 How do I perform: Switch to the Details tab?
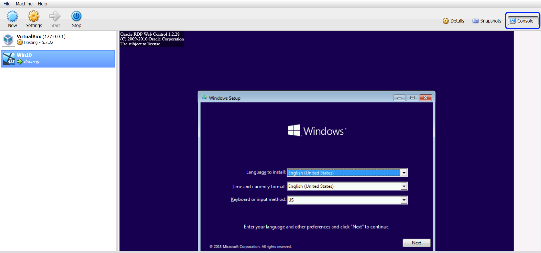pos(453,21)
